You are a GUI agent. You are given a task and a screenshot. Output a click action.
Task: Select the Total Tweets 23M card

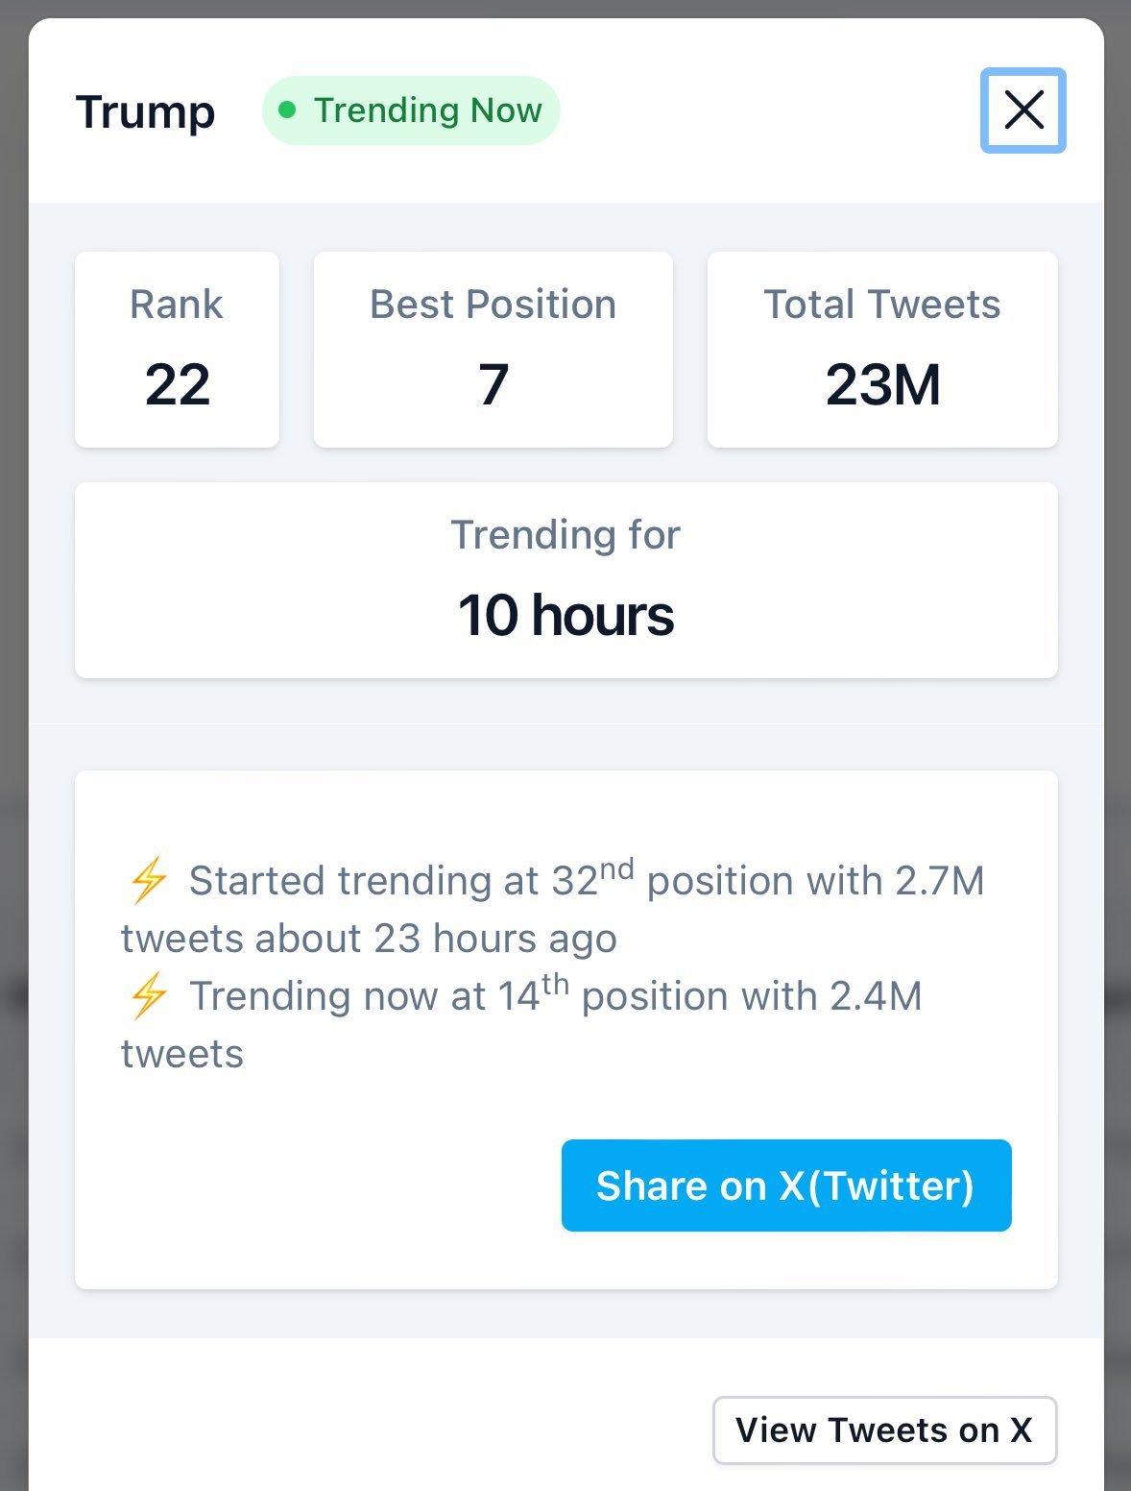tap(882, 350)
